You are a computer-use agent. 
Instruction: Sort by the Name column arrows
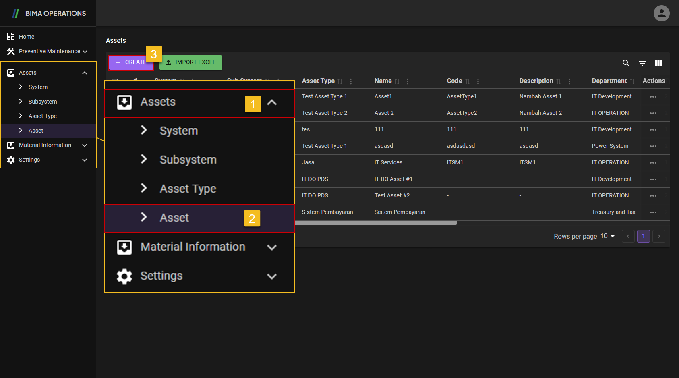(x=397, y=81)
